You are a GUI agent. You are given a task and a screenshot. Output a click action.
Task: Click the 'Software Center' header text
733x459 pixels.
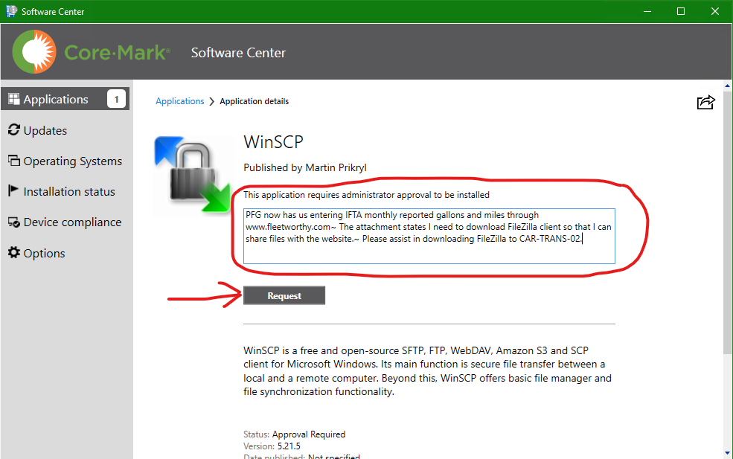click(x=238, y=53)
